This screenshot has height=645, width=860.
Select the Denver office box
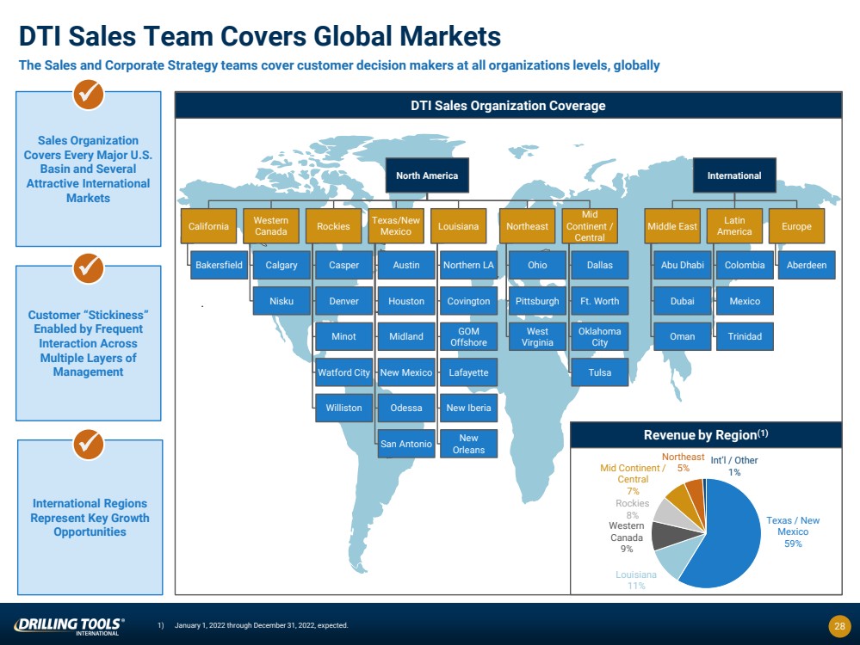343,301
